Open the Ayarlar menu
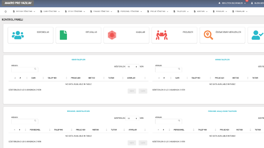The image size is (264, 148). coord(220,11)
